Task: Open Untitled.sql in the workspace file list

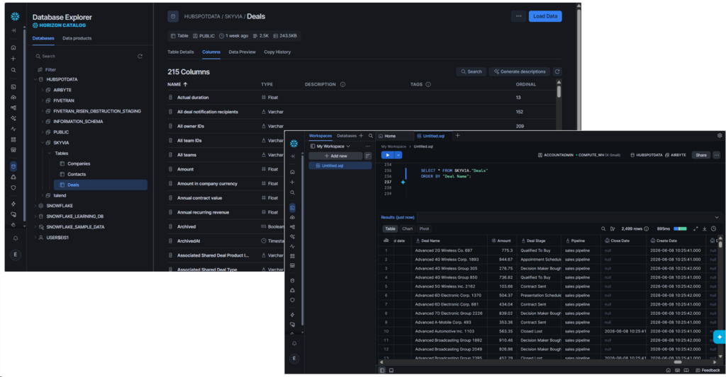Action: pos(340,166)
